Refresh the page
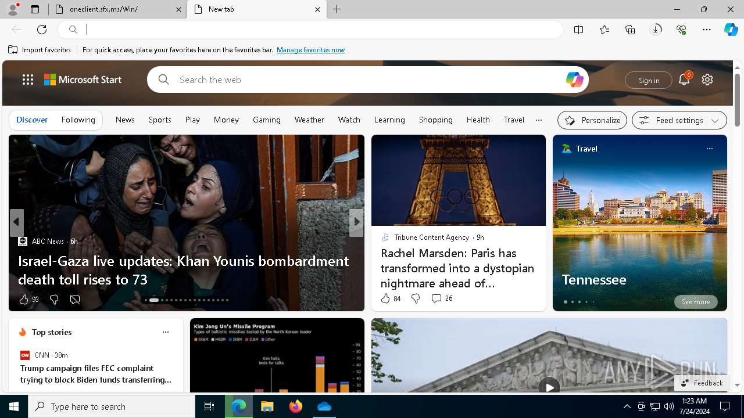Image resolution: width=744 pixels, height=418 pixels. 42,30
